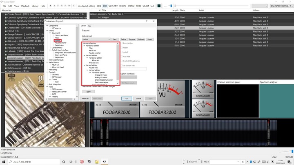Click the Reset all button
Viewport: 294px width, 165px height.
[85, 99]
